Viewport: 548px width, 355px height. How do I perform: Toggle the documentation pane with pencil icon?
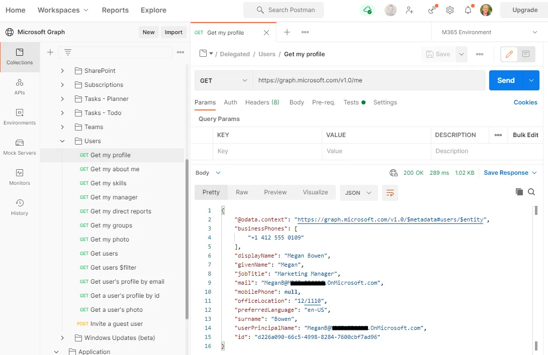(509, 54)
